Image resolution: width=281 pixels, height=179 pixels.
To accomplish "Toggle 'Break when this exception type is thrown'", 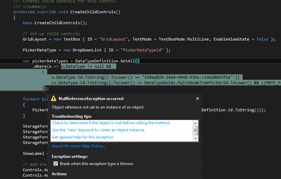I will click(56, 164).
